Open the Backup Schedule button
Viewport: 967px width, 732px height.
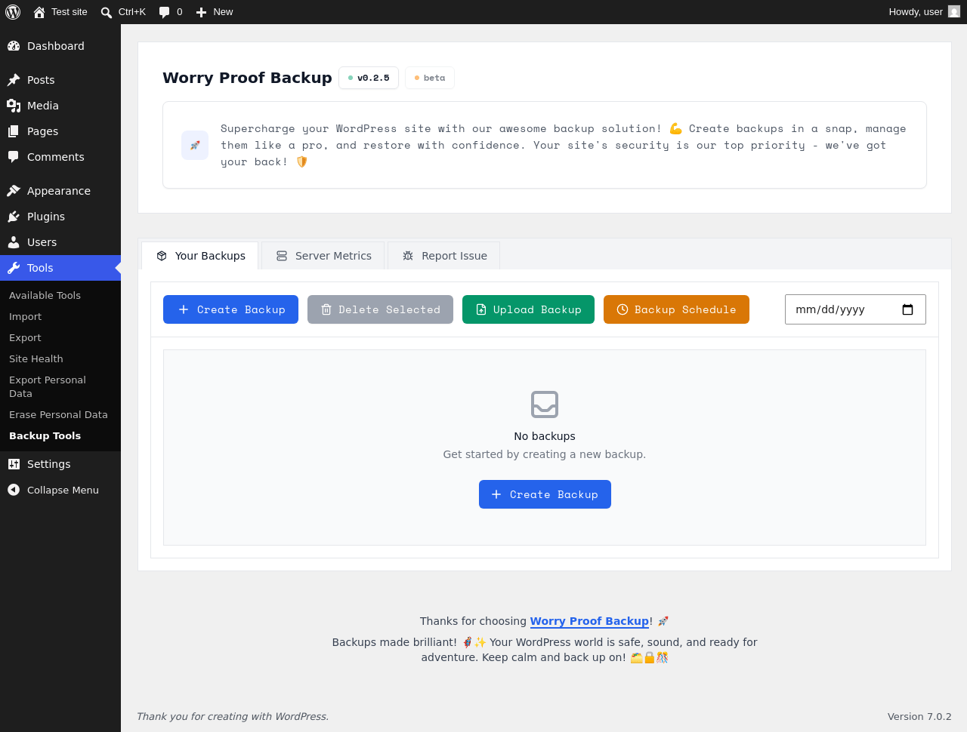click(676, 309)
